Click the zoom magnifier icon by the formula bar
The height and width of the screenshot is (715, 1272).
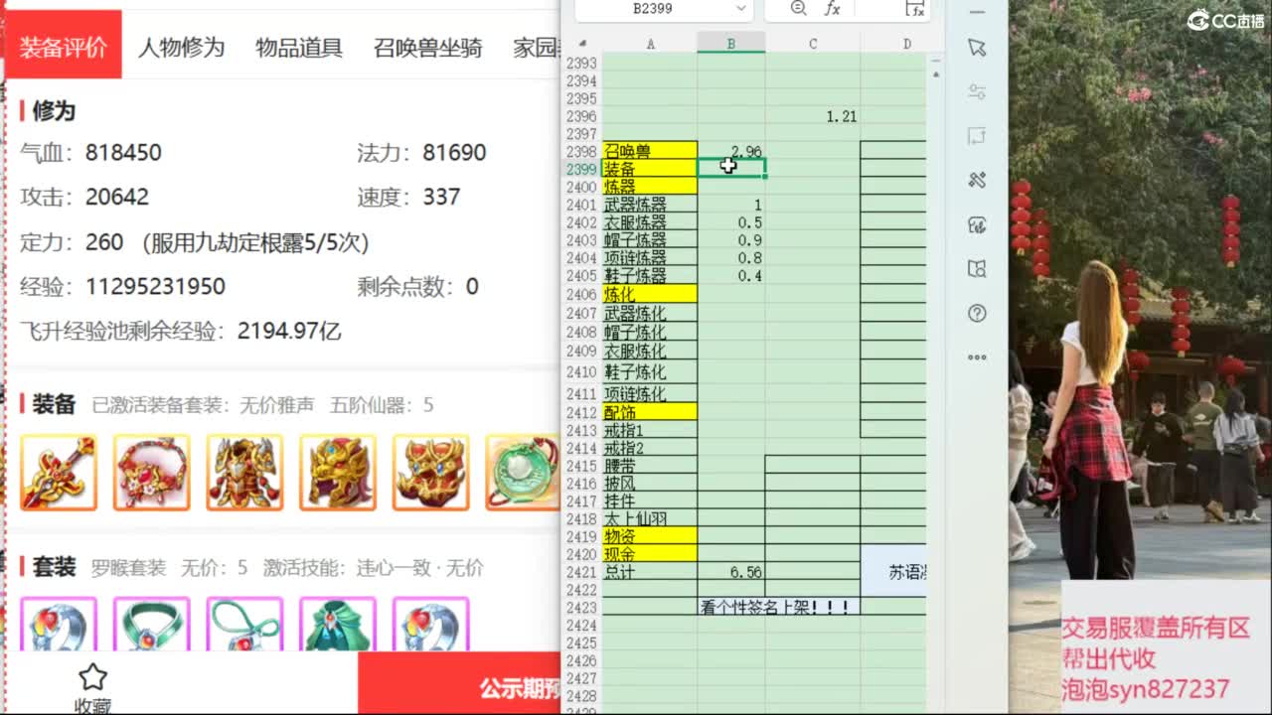tap(798, 8)
